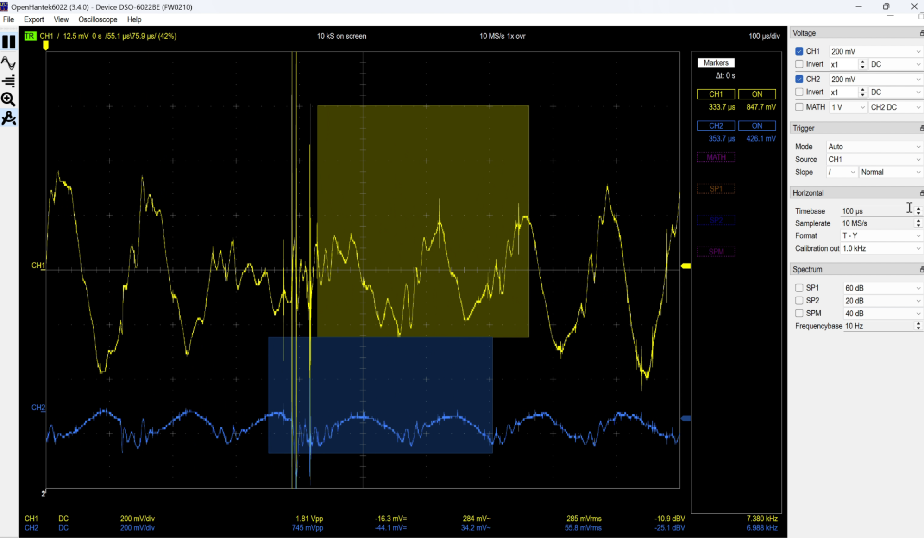Click the CH1 marker ON button
Screen dimensions: 924x538
point(756,94)
